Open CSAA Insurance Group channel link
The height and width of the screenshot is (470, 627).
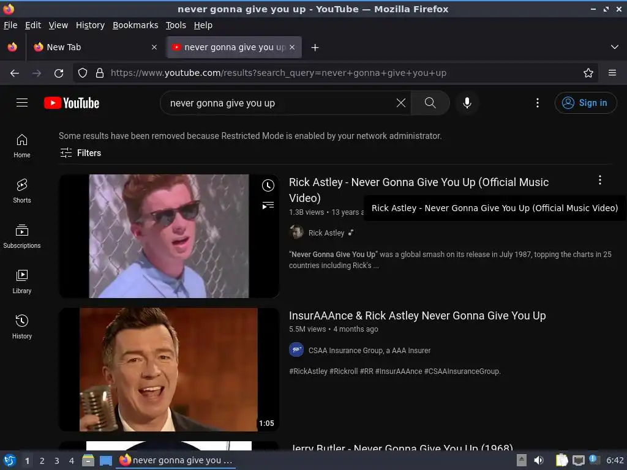(369, 350)
